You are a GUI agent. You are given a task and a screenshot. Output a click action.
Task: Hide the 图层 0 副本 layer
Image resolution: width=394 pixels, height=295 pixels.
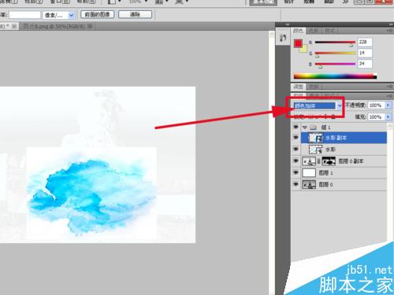(295, 160)
